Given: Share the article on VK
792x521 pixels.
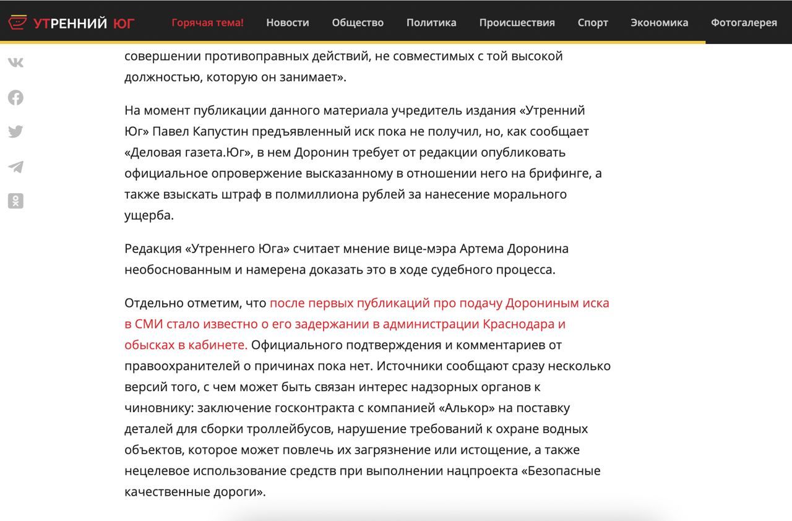Looking at the screenshot, I should (x=15, y=62).
